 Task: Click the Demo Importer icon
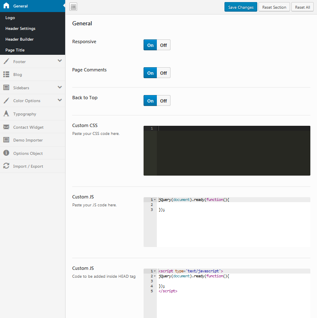6,140
